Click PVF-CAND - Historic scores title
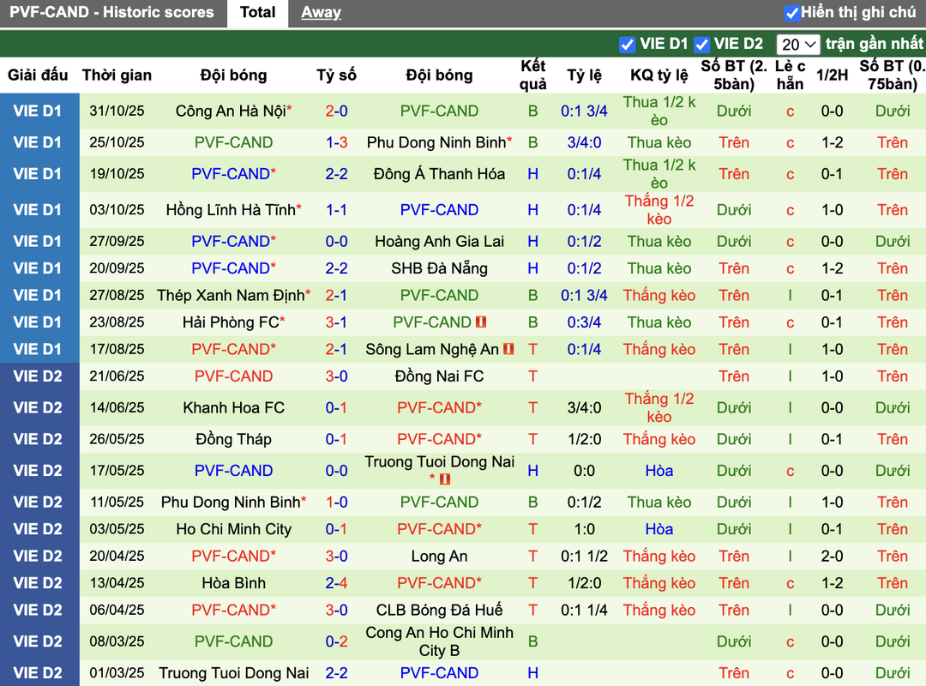 pos(111,12)
